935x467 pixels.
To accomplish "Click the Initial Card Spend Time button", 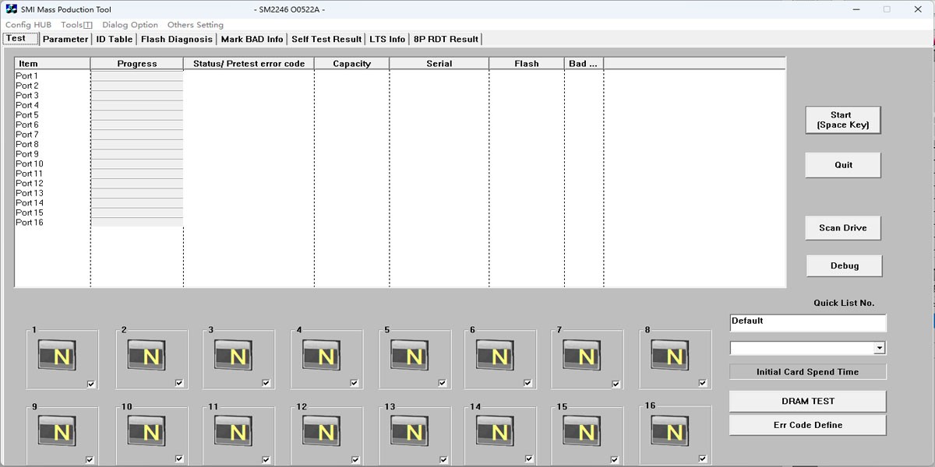I will [x=808, y=372].
